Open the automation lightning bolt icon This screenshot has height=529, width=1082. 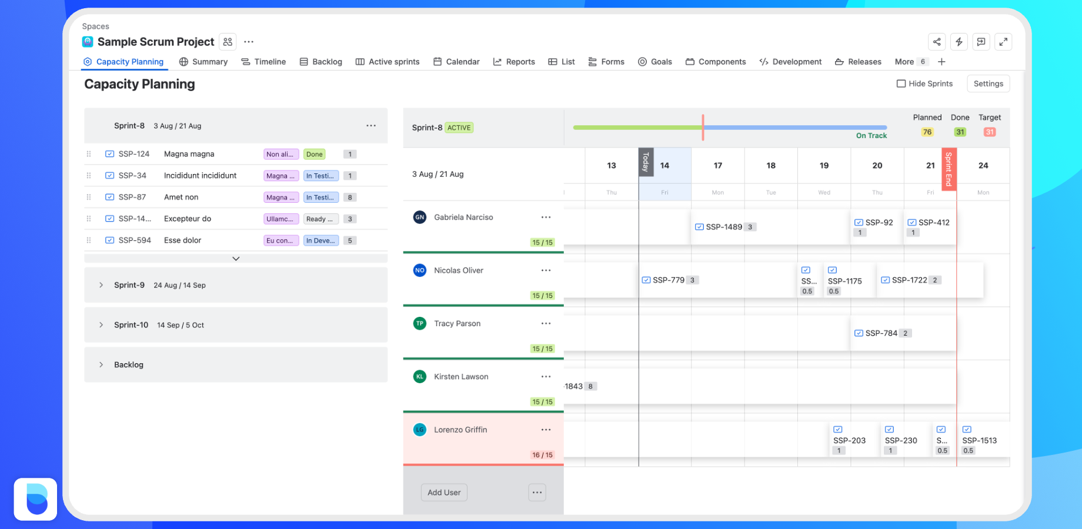(959, 42)
